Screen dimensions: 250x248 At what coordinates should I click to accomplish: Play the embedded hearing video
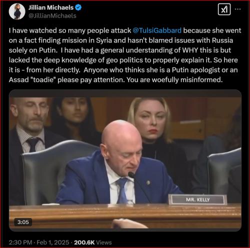pyautogui.click(x=125, y=160)
